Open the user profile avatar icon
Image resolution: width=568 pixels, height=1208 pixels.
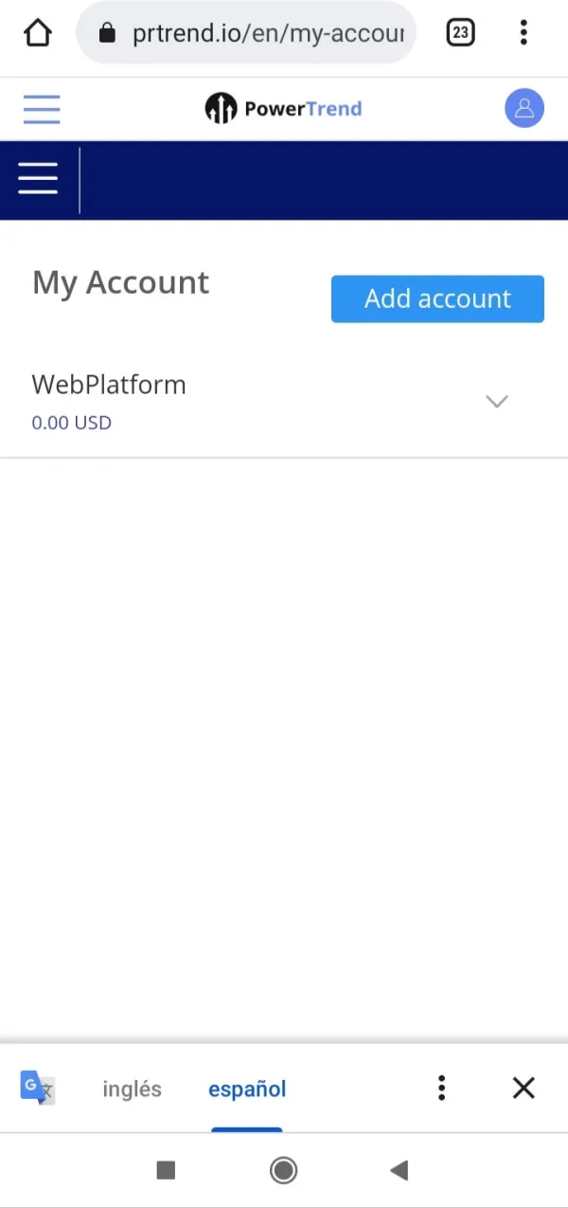pos(524,108)
